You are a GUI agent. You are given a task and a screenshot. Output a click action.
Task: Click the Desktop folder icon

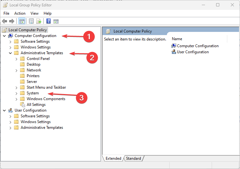pyautogui.click(x=22, y=64)
